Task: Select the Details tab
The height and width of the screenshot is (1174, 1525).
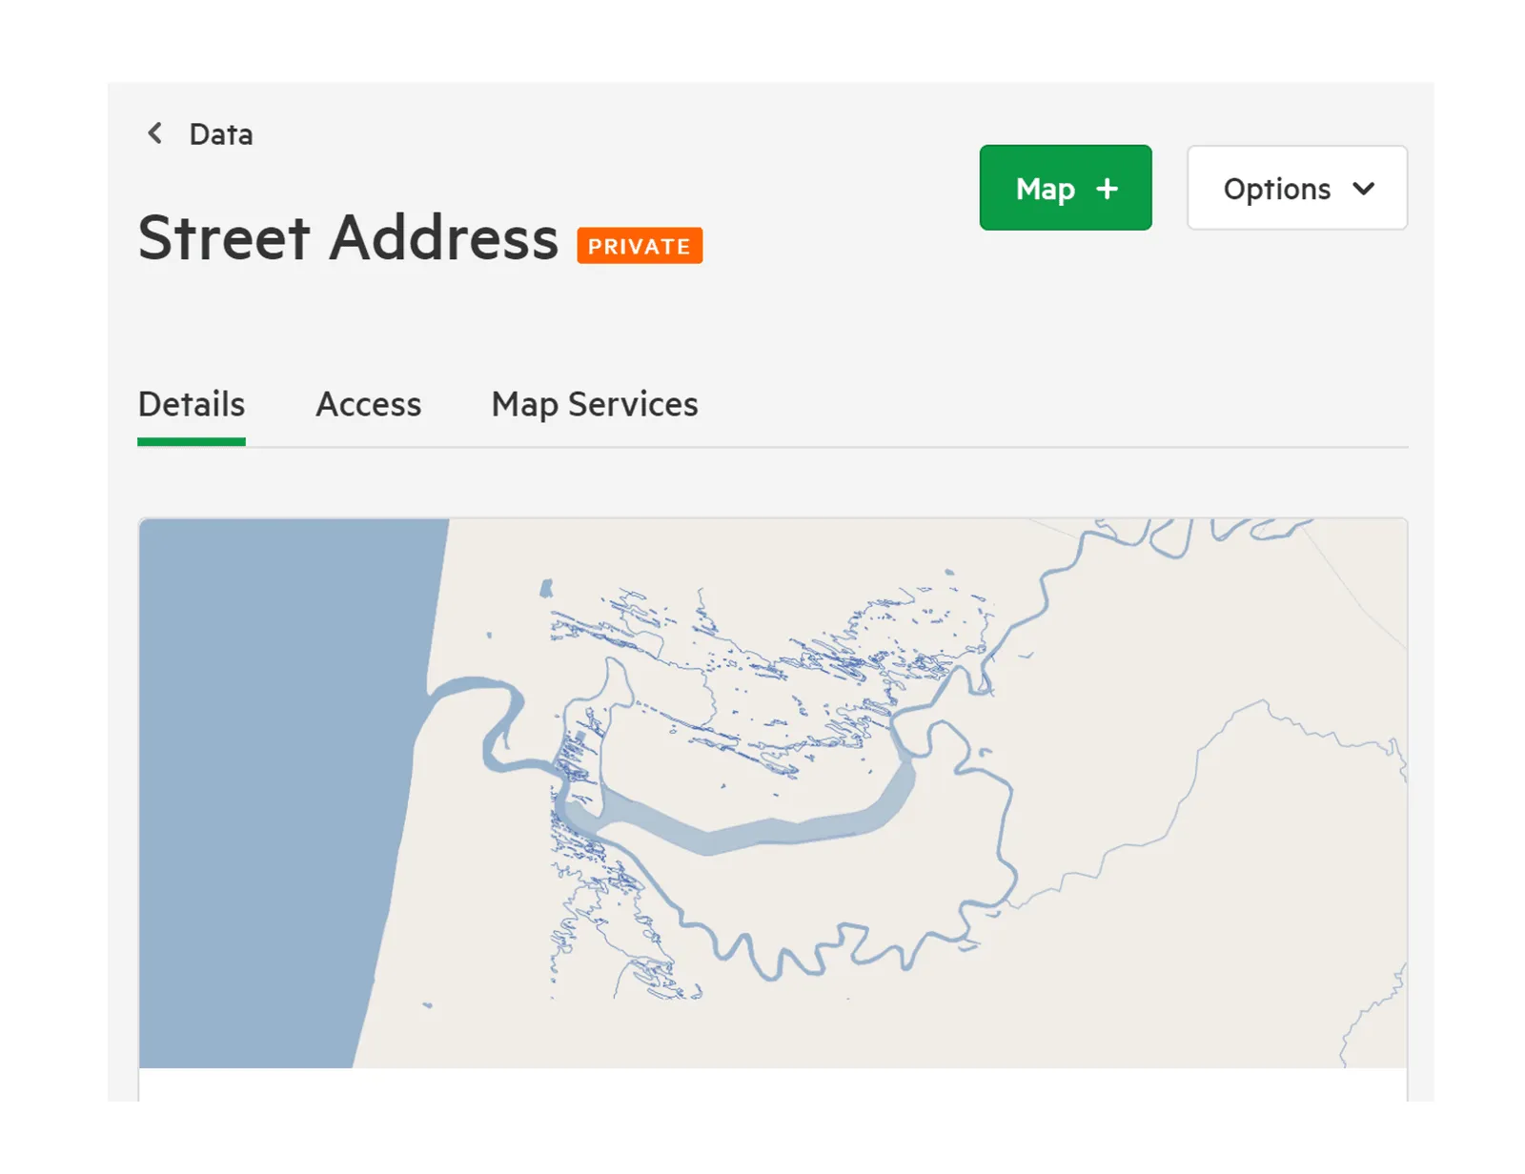Action: [192, 404]
